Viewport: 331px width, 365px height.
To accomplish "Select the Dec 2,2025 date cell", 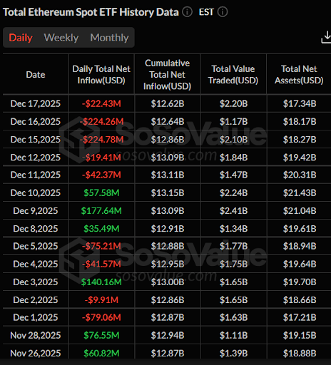I will point(36,300).
